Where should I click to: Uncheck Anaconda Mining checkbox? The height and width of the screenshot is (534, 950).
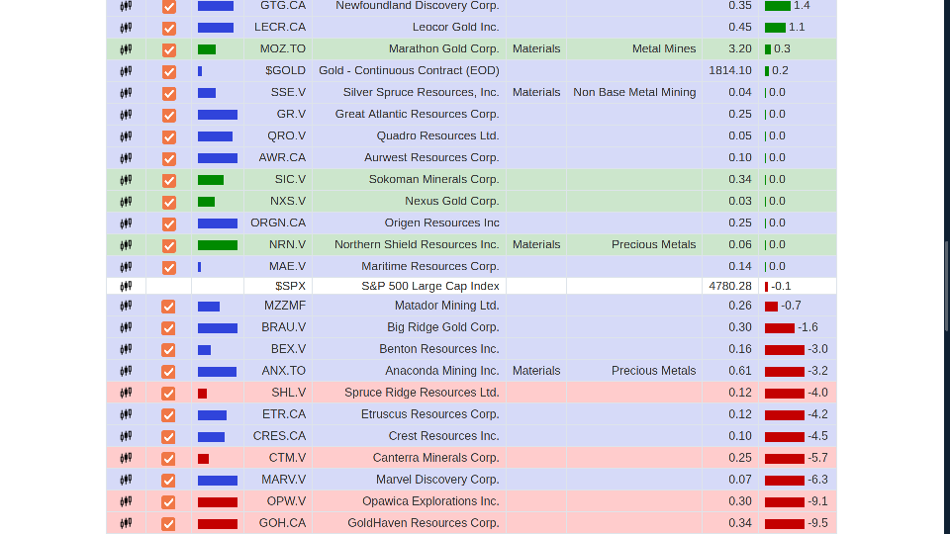(168, 373)
